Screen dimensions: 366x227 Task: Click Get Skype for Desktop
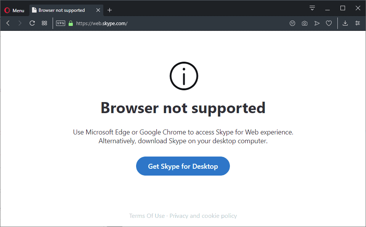tap(183, 166)
